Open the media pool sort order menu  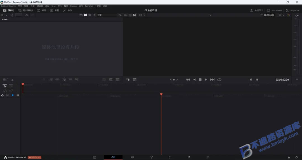click(120, 15)
